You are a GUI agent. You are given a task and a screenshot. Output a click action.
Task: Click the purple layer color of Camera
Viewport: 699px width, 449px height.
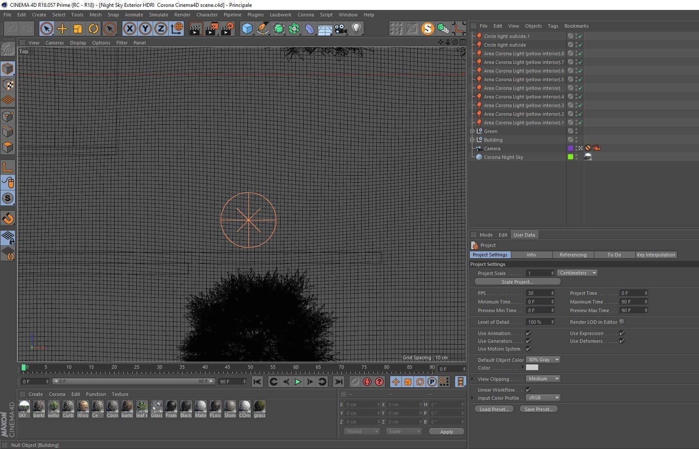tap(570, 148)
